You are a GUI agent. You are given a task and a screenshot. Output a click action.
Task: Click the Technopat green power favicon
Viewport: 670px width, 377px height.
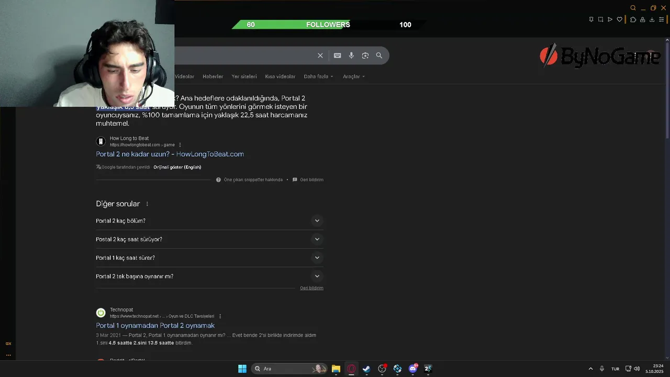point(101,313)
